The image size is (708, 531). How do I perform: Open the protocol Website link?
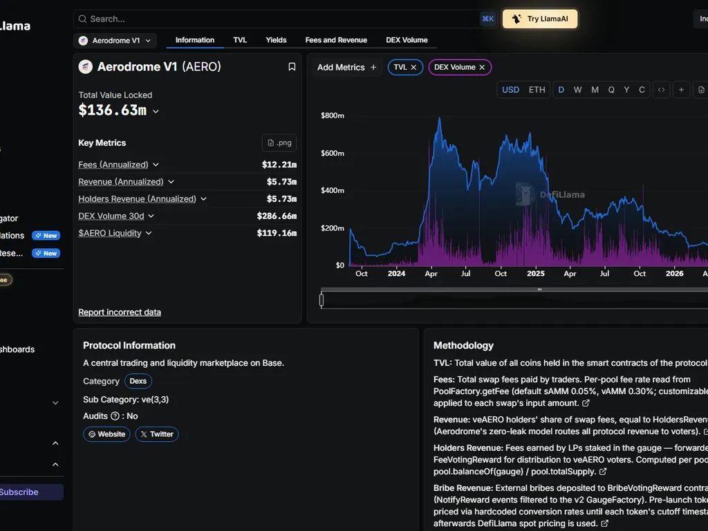[106, 434]
